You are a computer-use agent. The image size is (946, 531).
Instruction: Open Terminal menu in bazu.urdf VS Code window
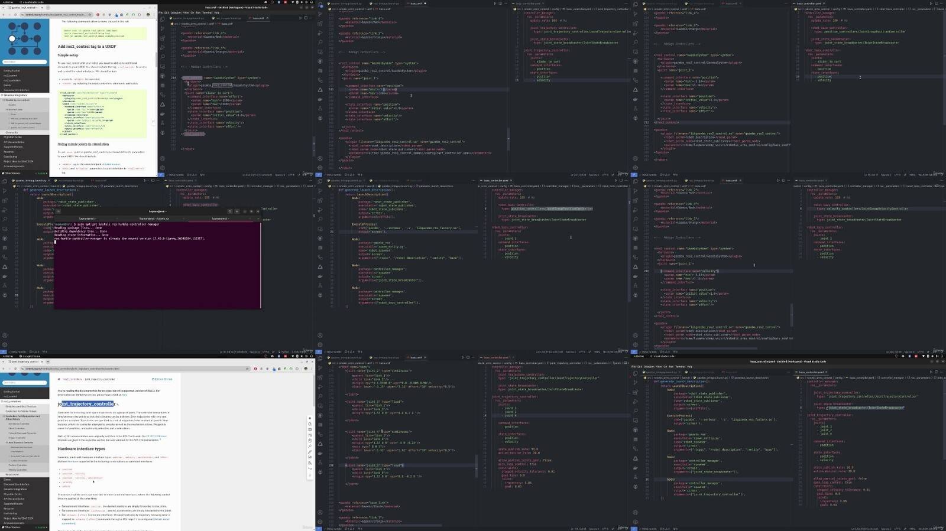pos(207,12)
